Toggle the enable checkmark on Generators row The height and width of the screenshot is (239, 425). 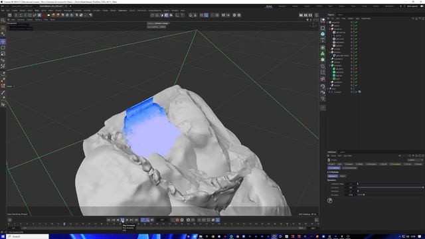coord(356,59)
